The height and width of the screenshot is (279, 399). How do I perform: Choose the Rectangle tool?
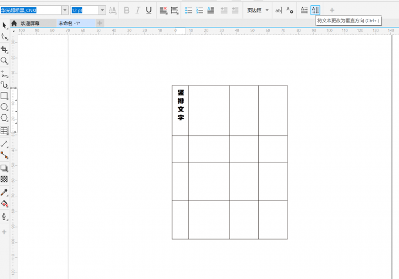[x=4, y=96]
